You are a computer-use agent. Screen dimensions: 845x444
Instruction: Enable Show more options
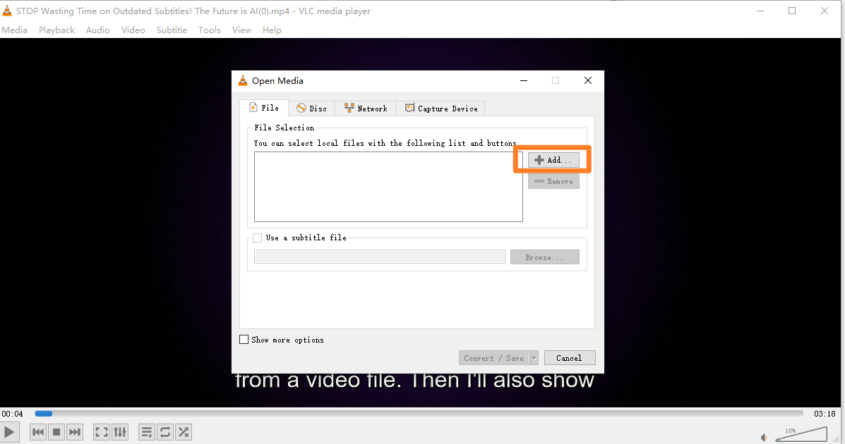pos(244,340)
